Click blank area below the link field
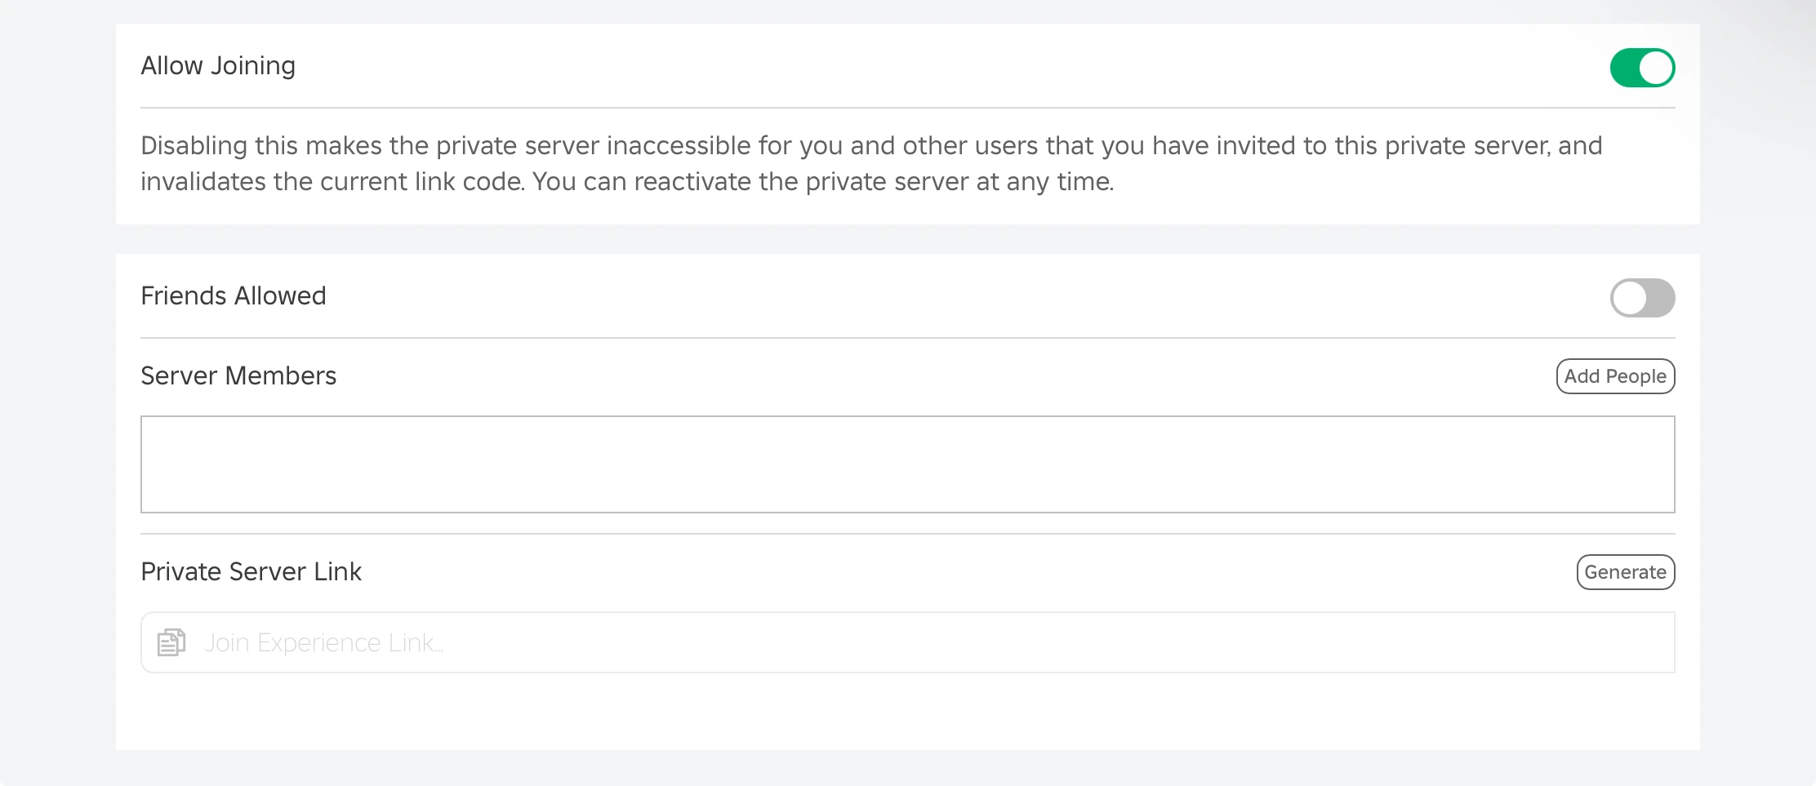The image size is (1816, 786). tap(906, 712)
